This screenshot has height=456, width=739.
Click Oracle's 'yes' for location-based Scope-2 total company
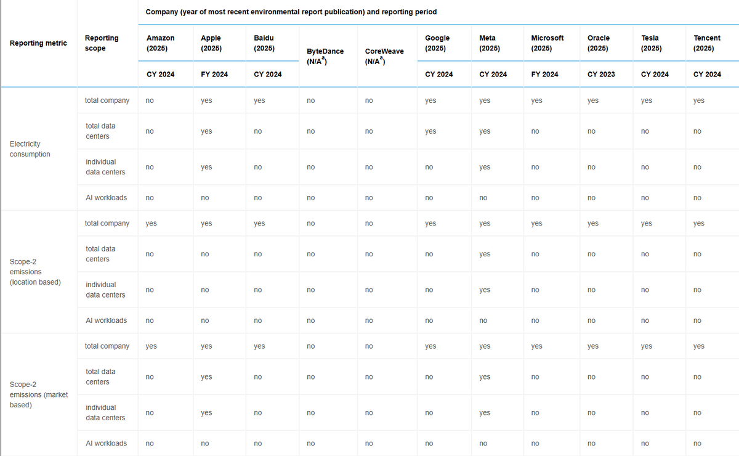point(593,224)
